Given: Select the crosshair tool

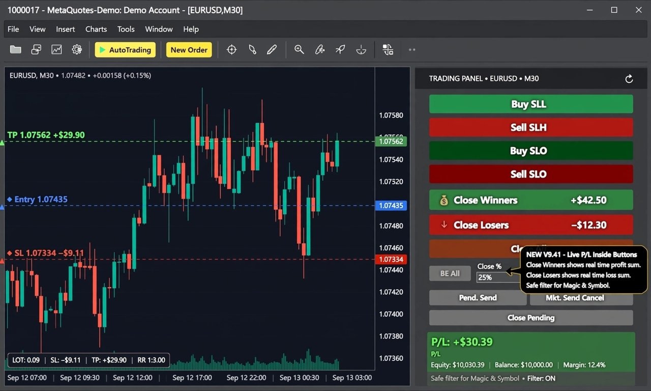Looking at the screenshot, I should (x=231, y=49).
